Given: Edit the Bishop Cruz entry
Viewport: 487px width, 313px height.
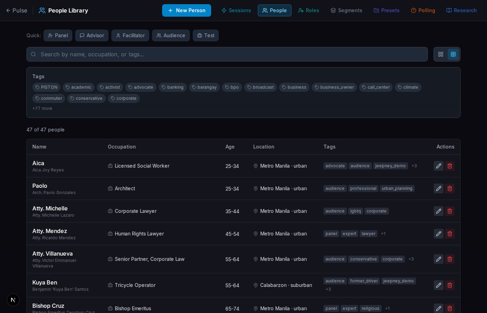Looking at the screenshot, I should [438, 308].
